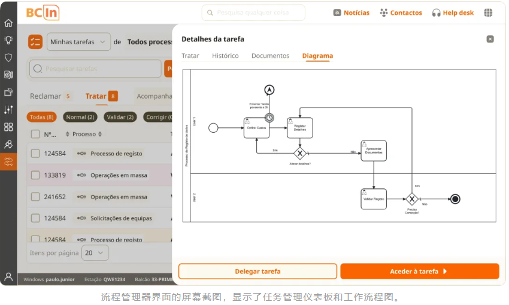
Task: Click the Delegar tarefa button
Action: point(257,272)
